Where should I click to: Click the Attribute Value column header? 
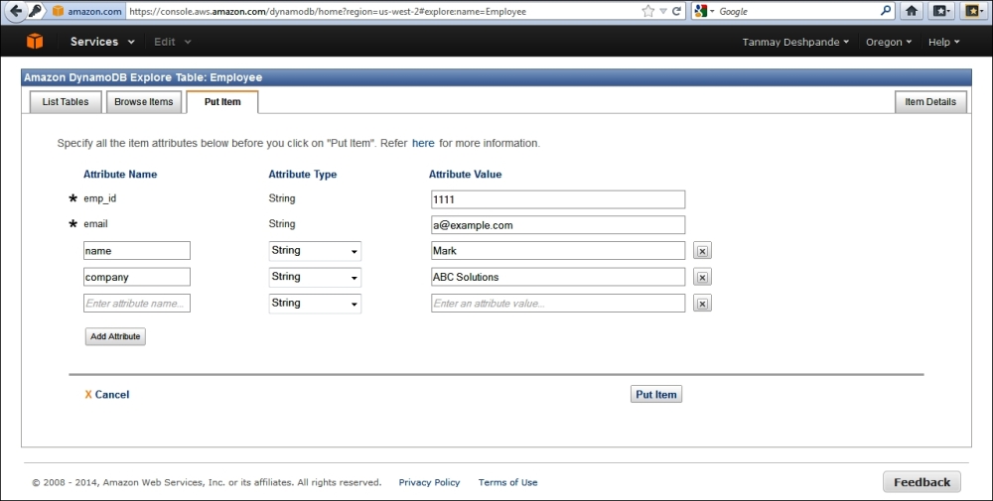(x=465, y=175)
